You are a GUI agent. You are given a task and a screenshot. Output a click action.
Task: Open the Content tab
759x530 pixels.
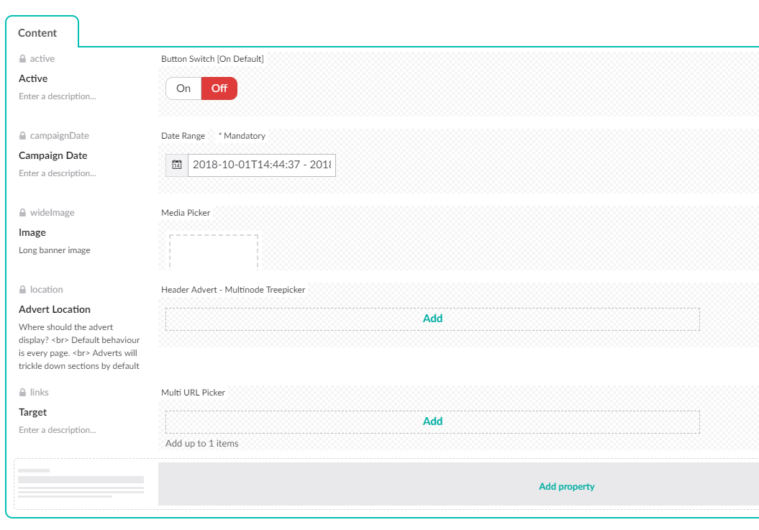37,33
